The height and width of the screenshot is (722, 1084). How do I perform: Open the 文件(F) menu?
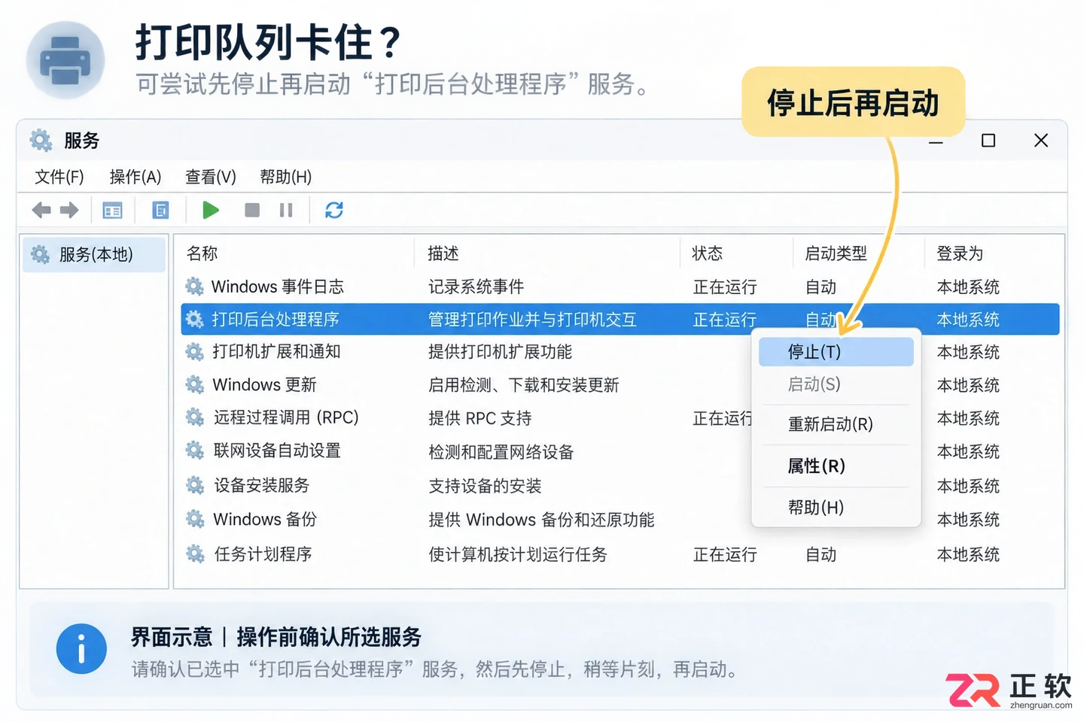59,177
